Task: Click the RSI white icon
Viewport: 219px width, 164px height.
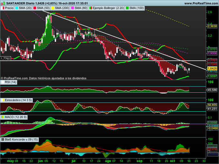Action: [x=3, y=82]
